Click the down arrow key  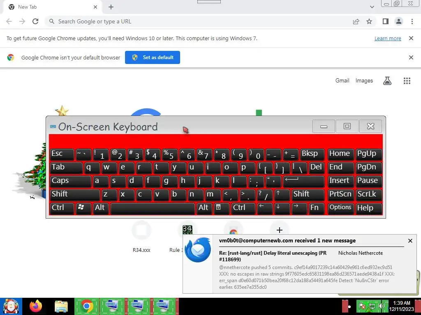tap(282, 208)
